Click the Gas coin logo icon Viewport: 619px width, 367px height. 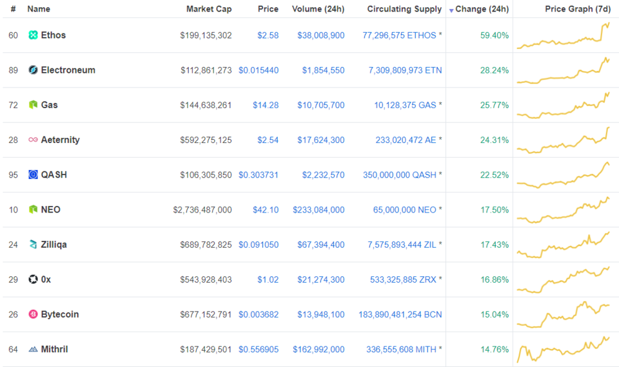[x=33, y=105]
